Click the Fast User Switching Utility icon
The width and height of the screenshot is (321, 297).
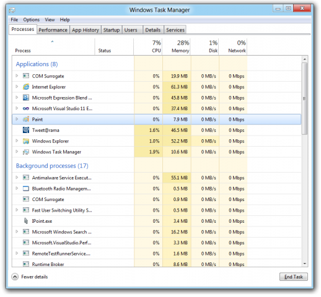coord(26,210)
